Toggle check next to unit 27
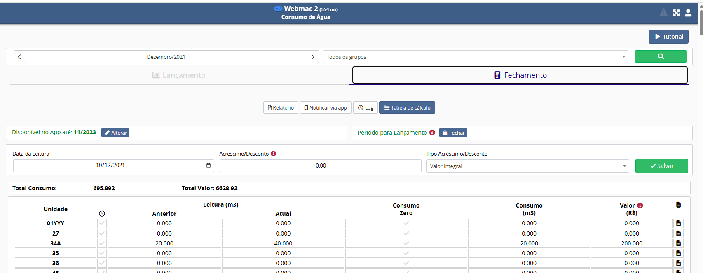The height and width of the screenshot is (273, 703). (x=102, y=233)
